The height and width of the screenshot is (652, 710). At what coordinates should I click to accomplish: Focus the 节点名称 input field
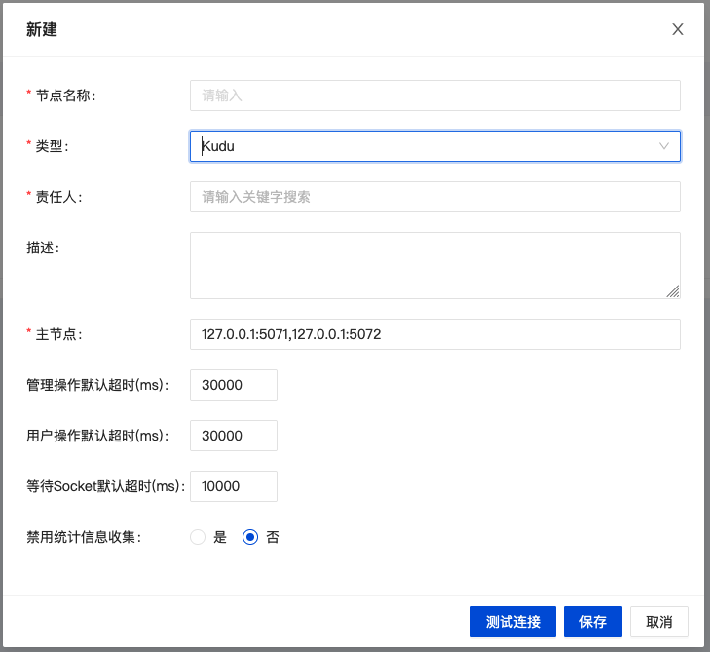tap(435, 96)
